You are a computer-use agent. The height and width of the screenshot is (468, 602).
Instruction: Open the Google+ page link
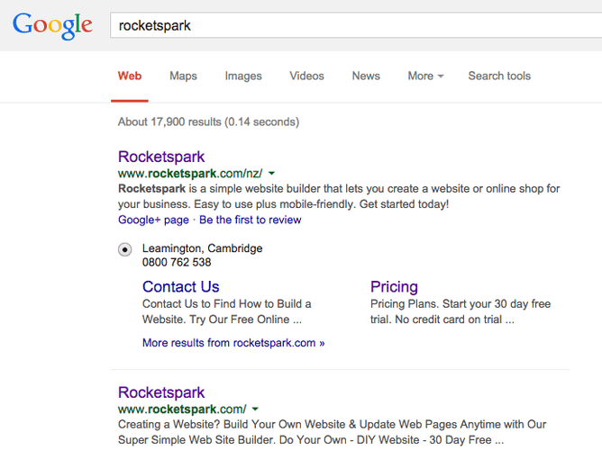(153, 220)
